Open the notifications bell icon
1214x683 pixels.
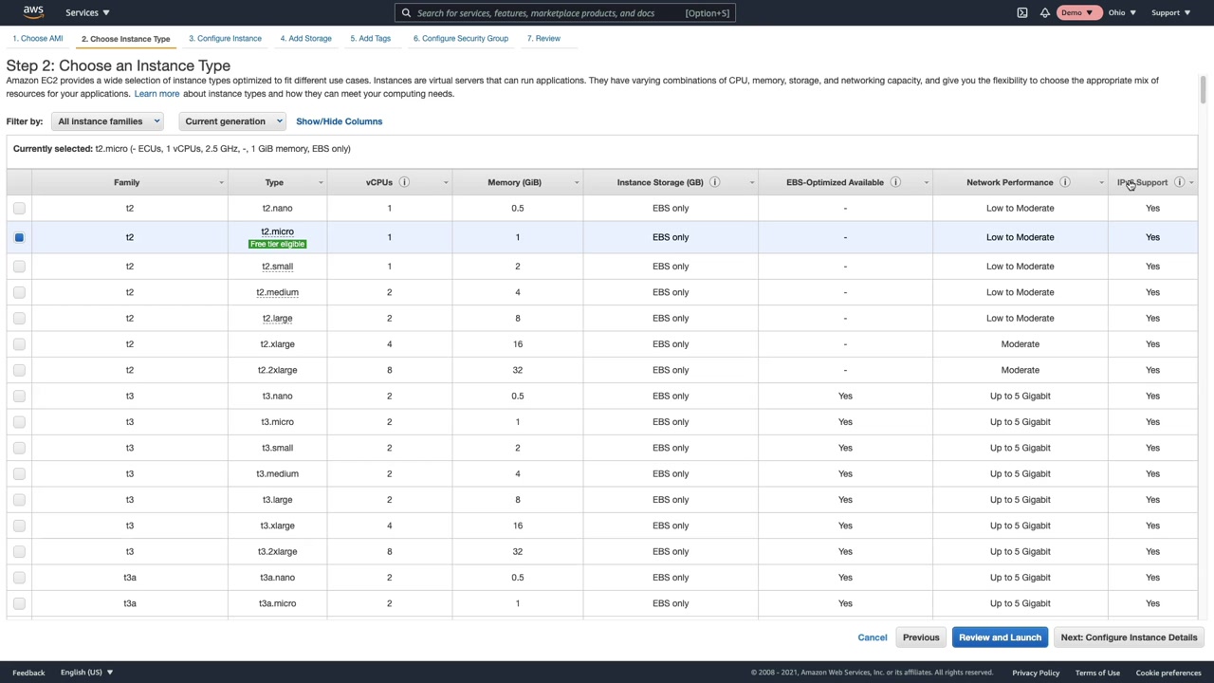pos(1044,12)
